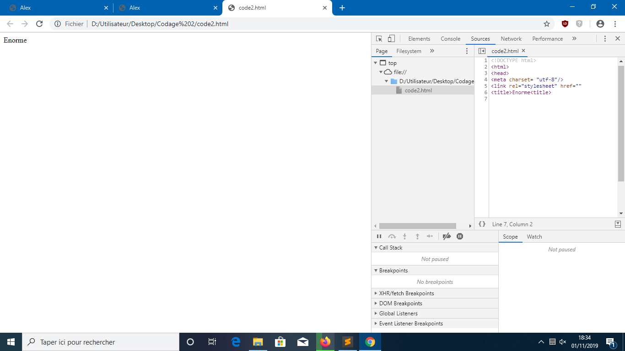Select code2.html in the Page file tree
Screen dimensions: 625x351
click(418, 90)
